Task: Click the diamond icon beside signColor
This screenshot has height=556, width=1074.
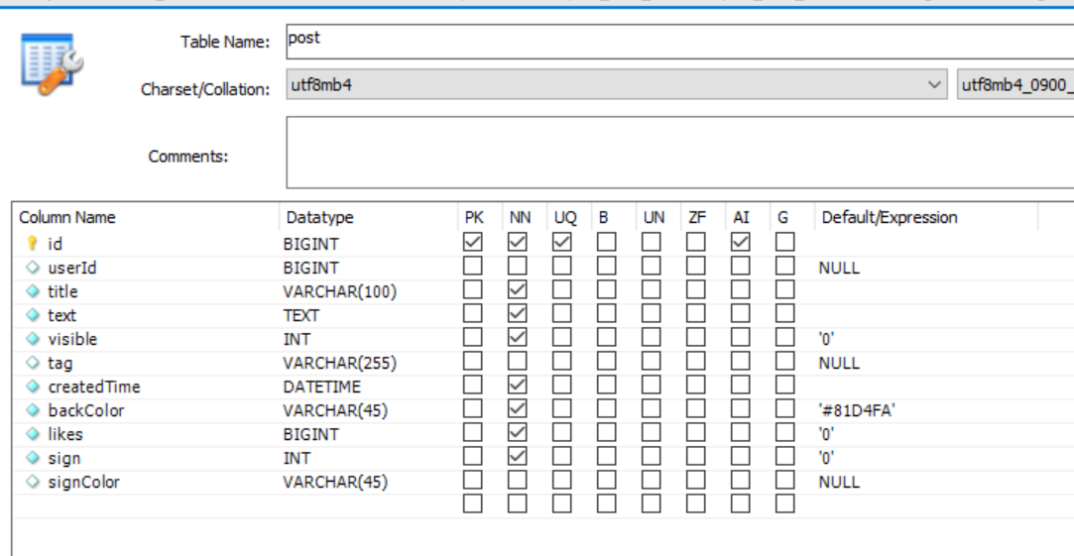Action: click(32, 482)
